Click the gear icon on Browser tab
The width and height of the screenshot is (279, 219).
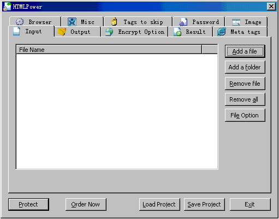coord(20,22)
